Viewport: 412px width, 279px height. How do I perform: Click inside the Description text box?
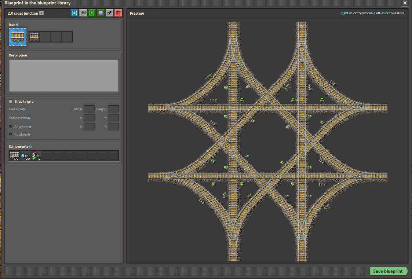pos(64,76)
